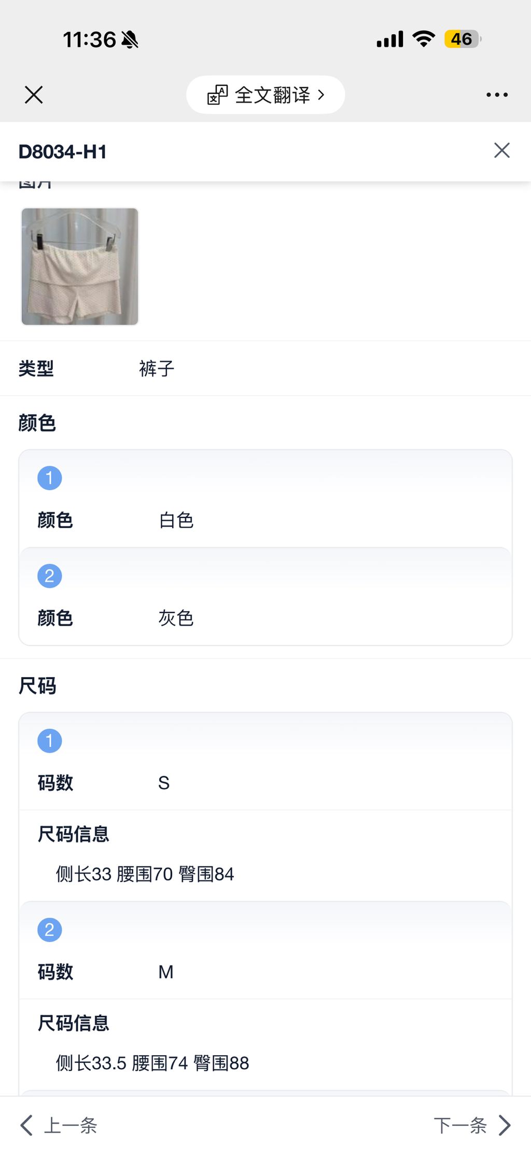
Task: Tap the 裤子 type value
Action: click(157, 369)
